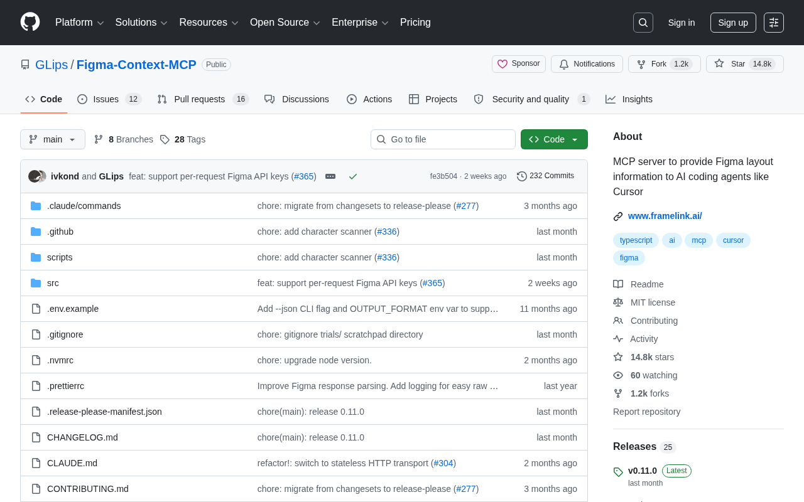Open the .gitignore file
Viewport: 804px width, 502px height.
pyautogui.click(x=65, y=334)
